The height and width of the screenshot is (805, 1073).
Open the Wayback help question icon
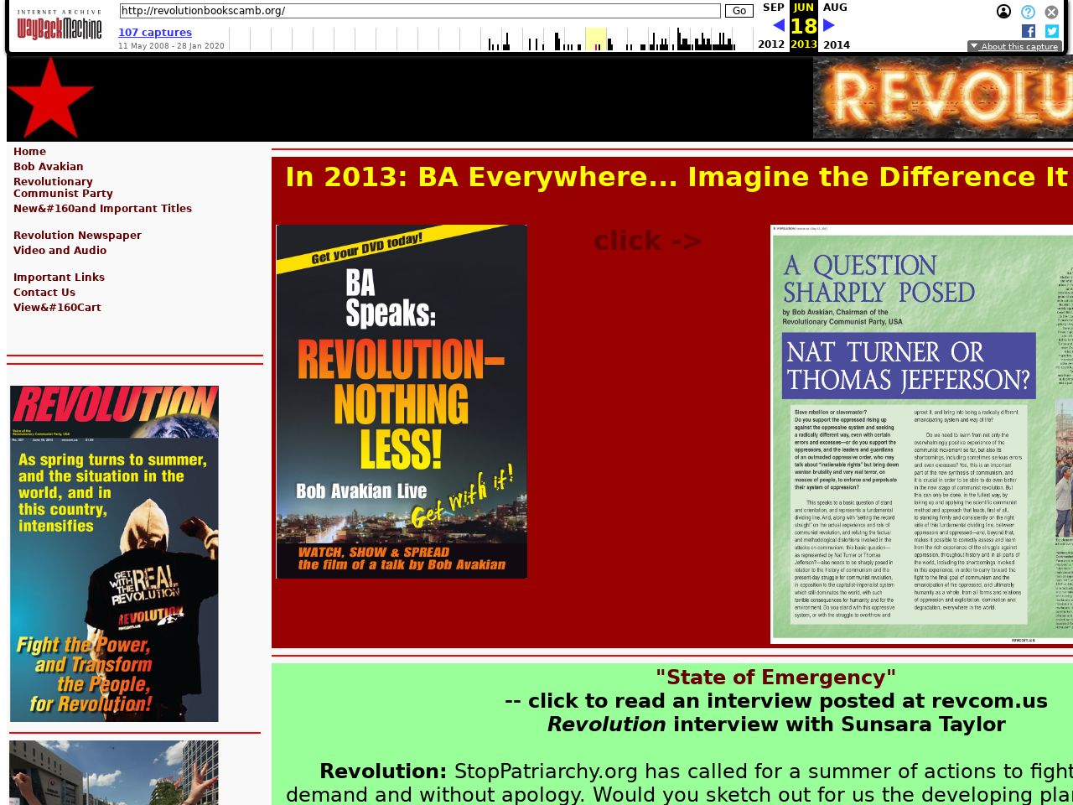click(1028, 12)
